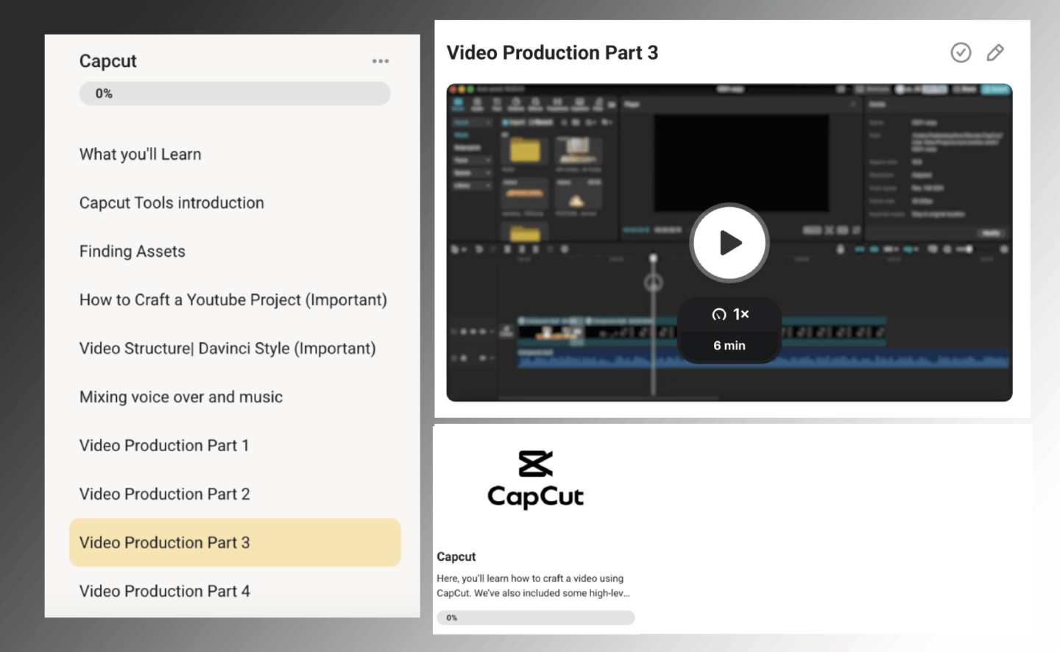Open 'Mixing voice over and music' lesson
The height and width of the screenshot is (652, 1060).
[181, 397]
